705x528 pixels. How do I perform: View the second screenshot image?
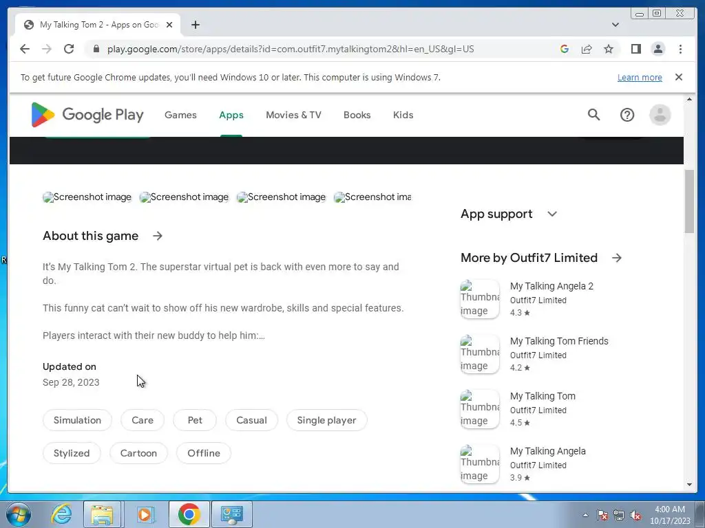[x=184, y=197]
